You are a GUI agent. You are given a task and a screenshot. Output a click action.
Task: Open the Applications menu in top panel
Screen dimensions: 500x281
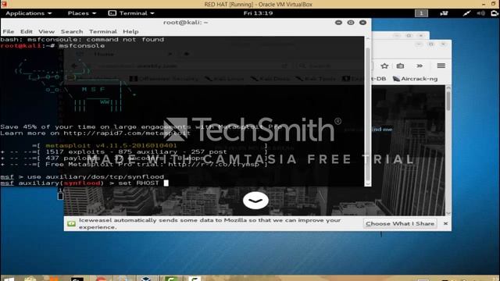point(28,13)
